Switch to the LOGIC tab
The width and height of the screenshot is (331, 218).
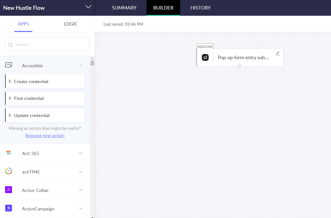pos(71,24)
